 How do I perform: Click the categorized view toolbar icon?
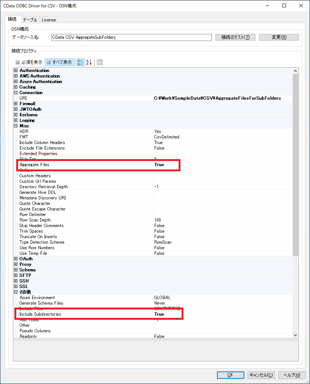80,62
